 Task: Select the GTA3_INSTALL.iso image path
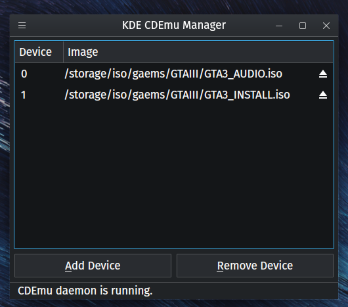click(x=177, y=95)
